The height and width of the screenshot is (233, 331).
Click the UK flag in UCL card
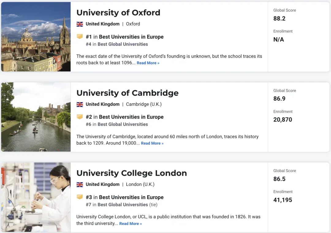(x=80, y=185)
